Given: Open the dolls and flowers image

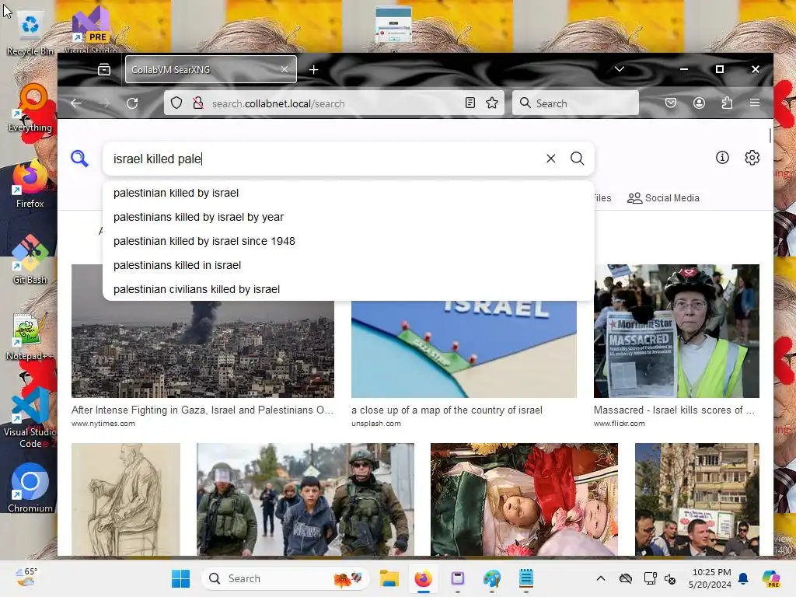Looking at the screenshot, I should click(525, 500).
